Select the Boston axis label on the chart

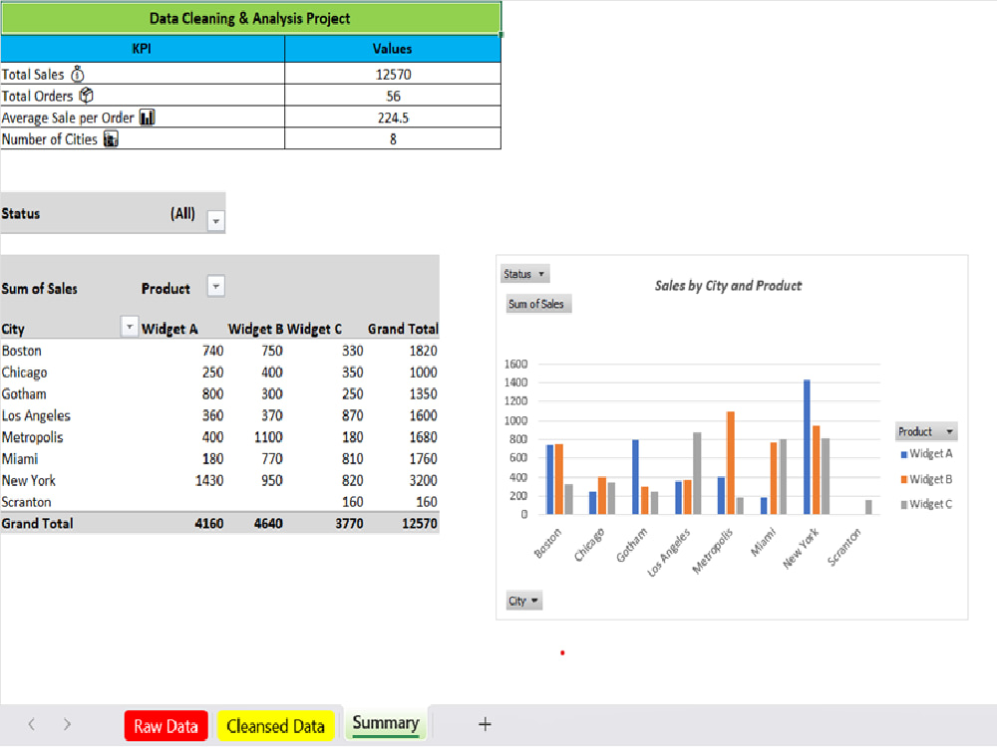[x=548, y=543]
